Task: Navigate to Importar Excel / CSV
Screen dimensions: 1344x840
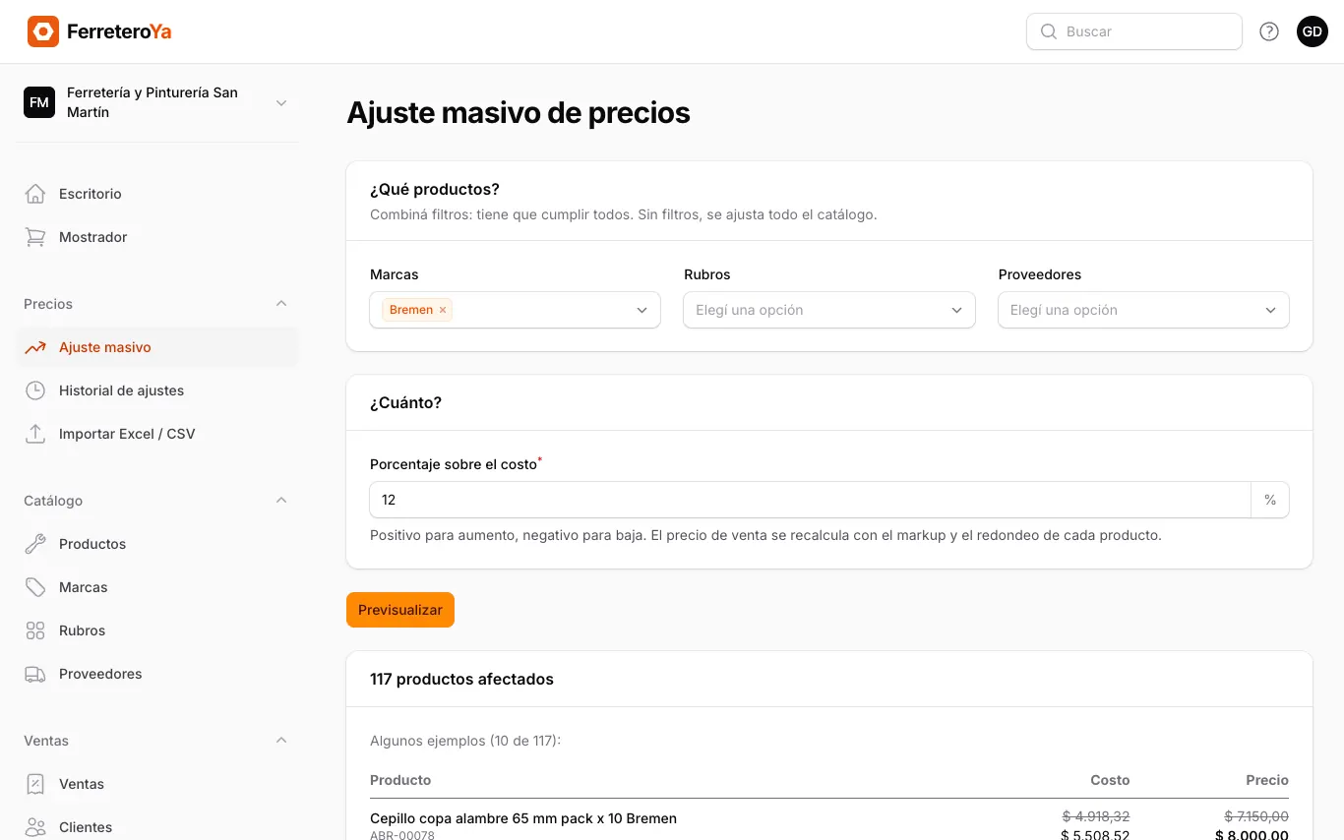Action: pos(157,434)
